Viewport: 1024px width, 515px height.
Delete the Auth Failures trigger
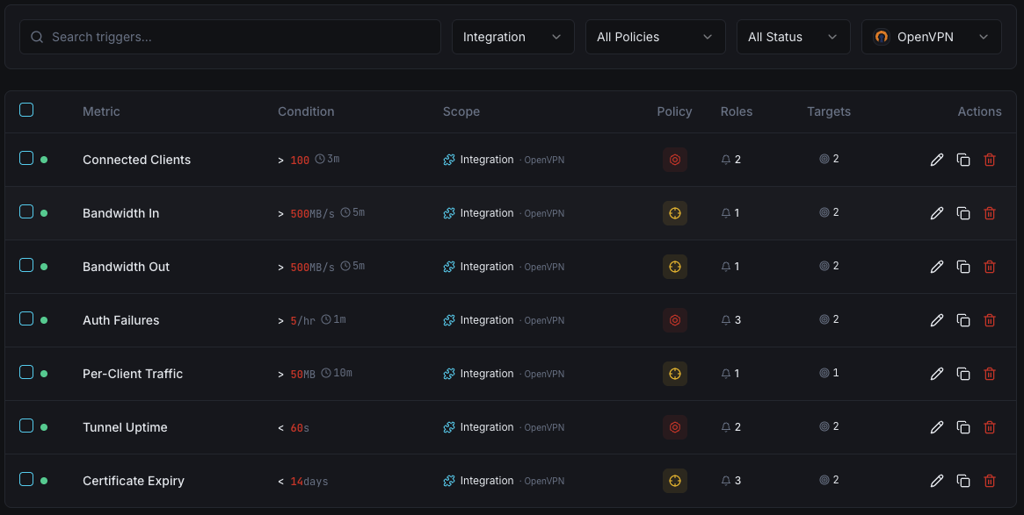[x=990, y=320]
